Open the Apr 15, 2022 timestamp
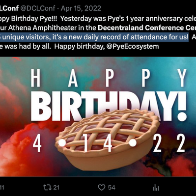196x196 pixels. pos(81,8)
